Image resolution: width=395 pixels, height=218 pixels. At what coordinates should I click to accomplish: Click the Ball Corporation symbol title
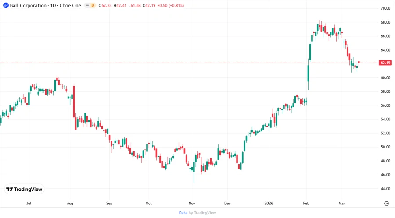(x=46, y=5)
